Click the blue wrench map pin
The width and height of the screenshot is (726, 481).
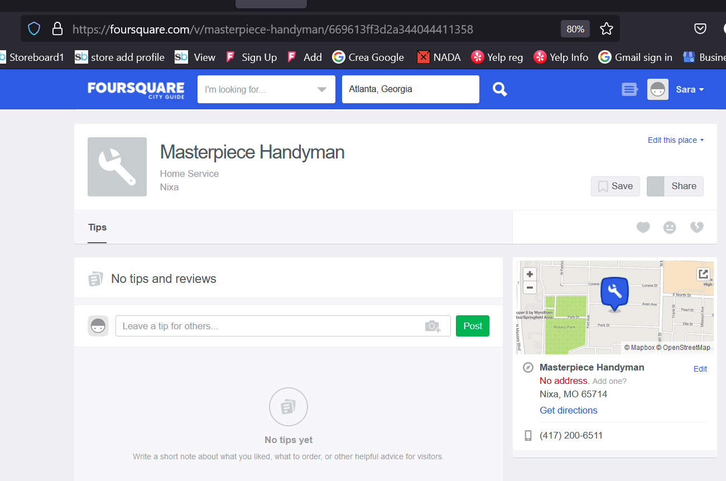coord(614,294)
